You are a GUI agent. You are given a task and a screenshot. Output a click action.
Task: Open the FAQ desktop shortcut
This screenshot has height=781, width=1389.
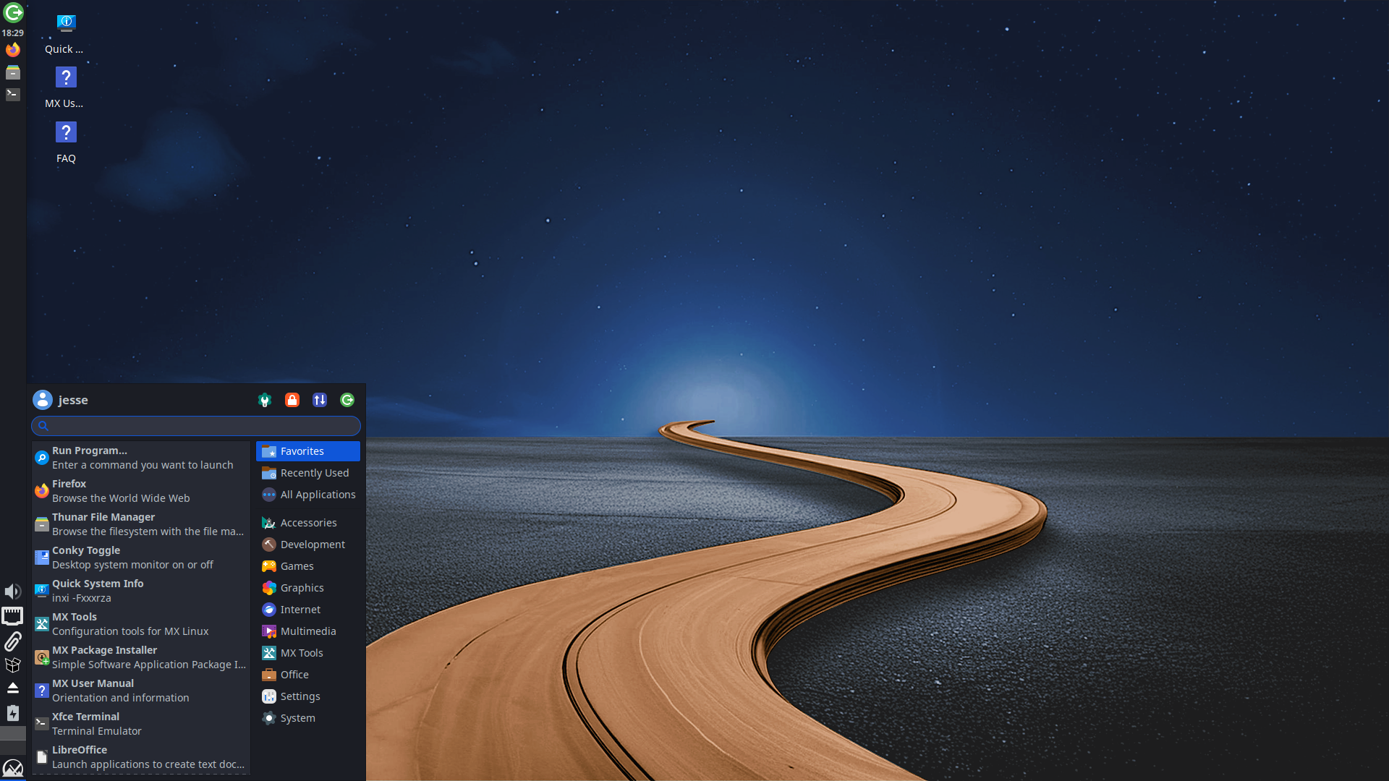[x=66, y=142]
